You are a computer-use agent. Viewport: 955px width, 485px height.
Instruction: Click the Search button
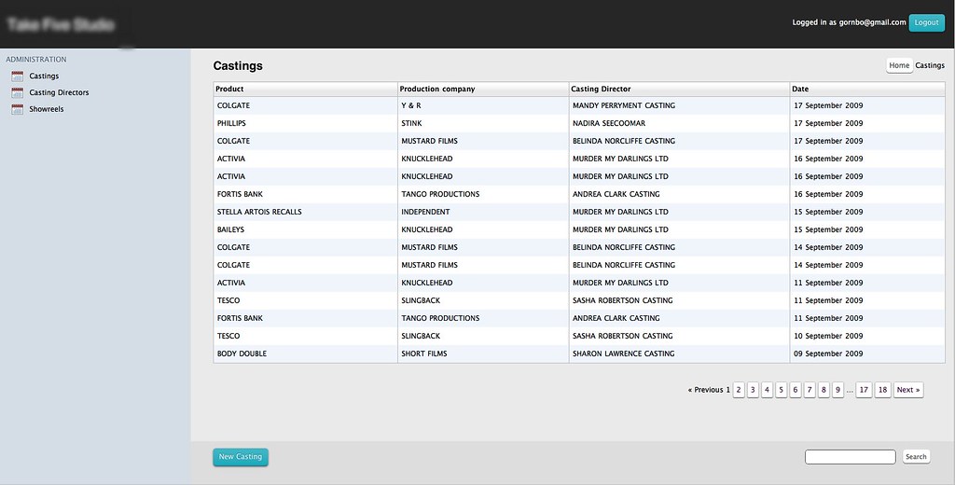pyautogui.click(x=916, y=456)
